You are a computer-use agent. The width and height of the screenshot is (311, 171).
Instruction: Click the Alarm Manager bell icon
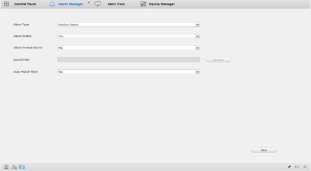(x=52, y=4)
